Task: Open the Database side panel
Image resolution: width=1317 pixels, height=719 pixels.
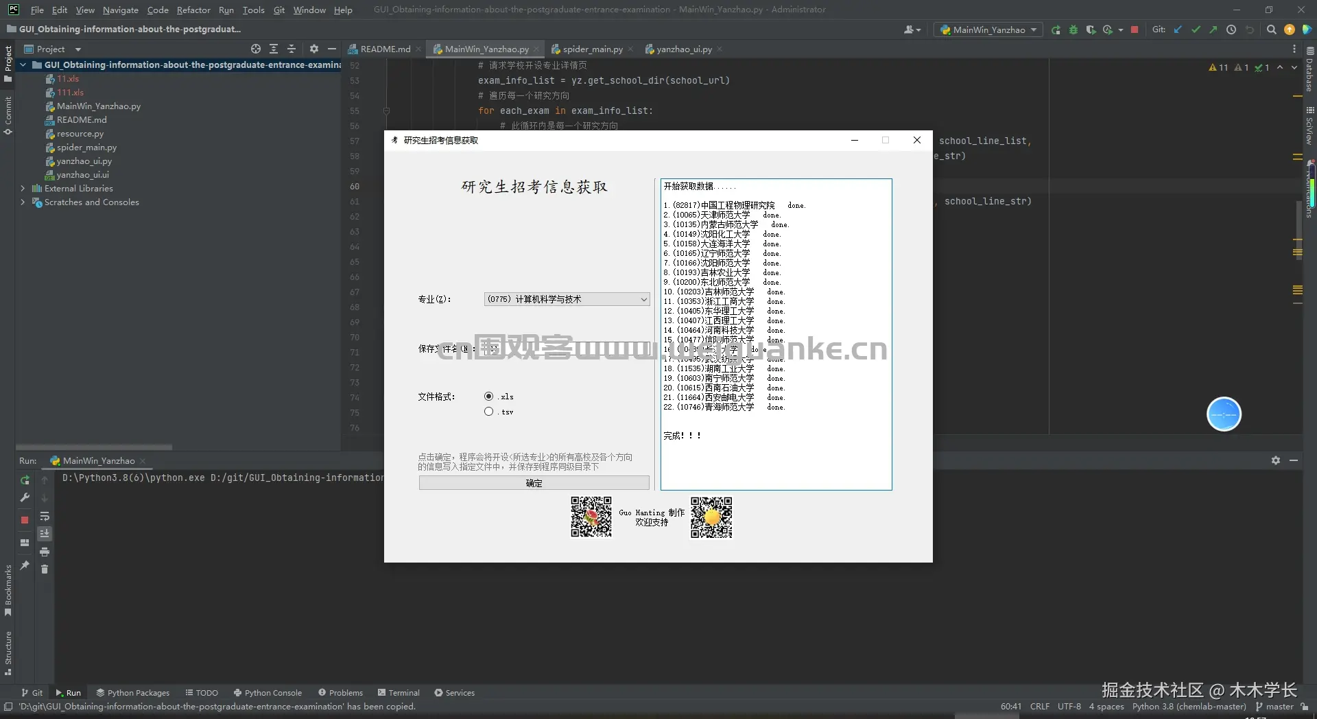Action: [1309, 69]
